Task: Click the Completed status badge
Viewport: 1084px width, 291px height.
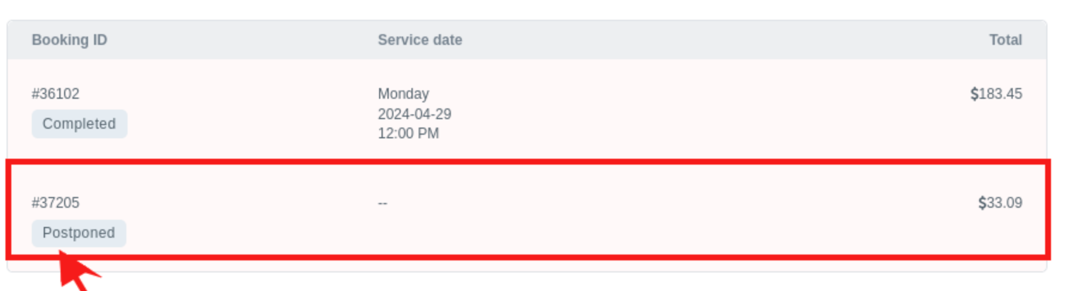Action: [x=79, y=124]
